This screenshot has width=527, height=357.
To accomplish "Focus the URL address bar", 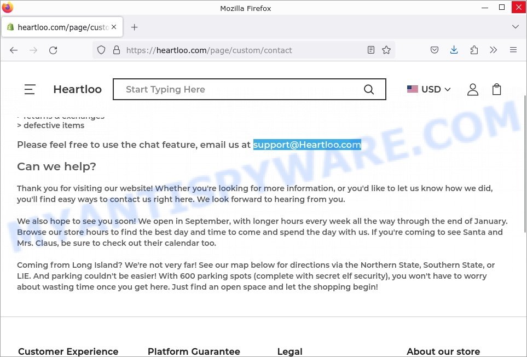I will (x=244, y=50).
